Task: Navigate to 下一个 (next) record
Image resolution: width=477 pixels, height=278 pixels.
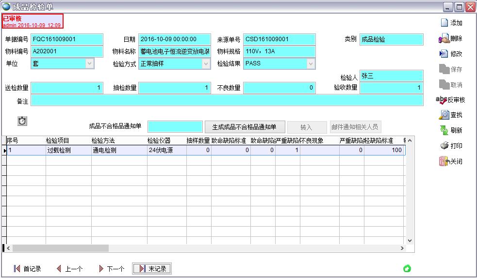Action: [x=112, y=269]
